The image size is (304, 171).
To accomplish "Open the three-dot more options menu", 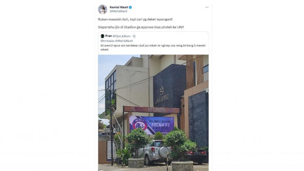I will coord(207,8).
